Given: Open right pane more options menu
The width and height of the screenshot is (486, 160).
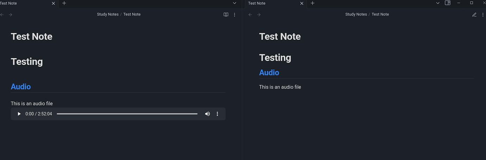Looking at the screenshot, I should click(483, 14).
